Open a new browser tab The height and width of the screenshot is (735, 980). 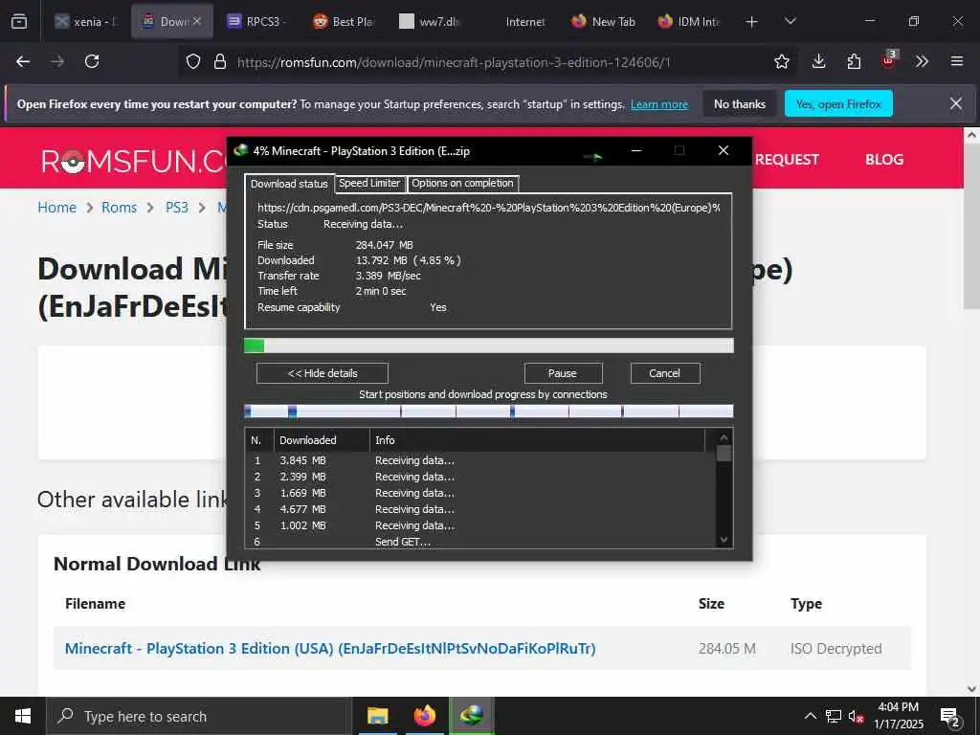coord(752,22)
